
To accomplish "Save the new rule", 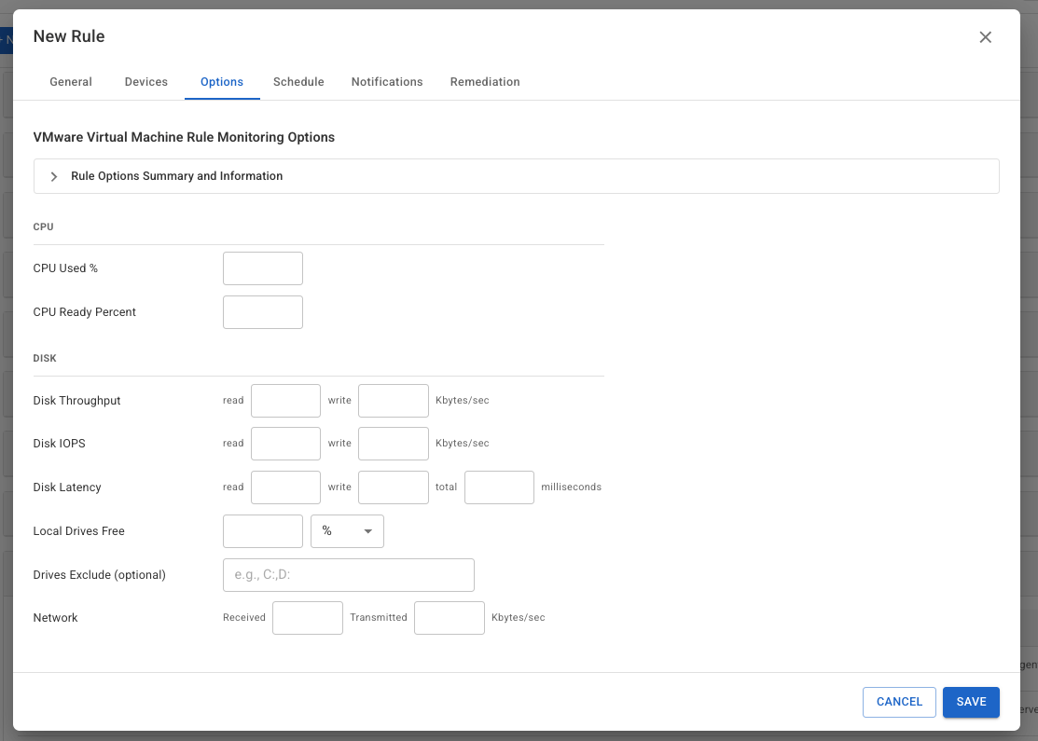I will (971, 702).
